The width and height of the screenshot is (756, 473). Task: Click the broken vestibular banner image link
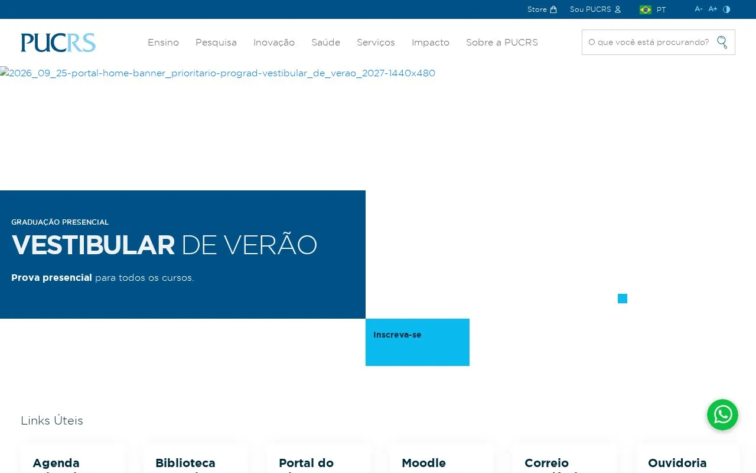pos(217,73)
